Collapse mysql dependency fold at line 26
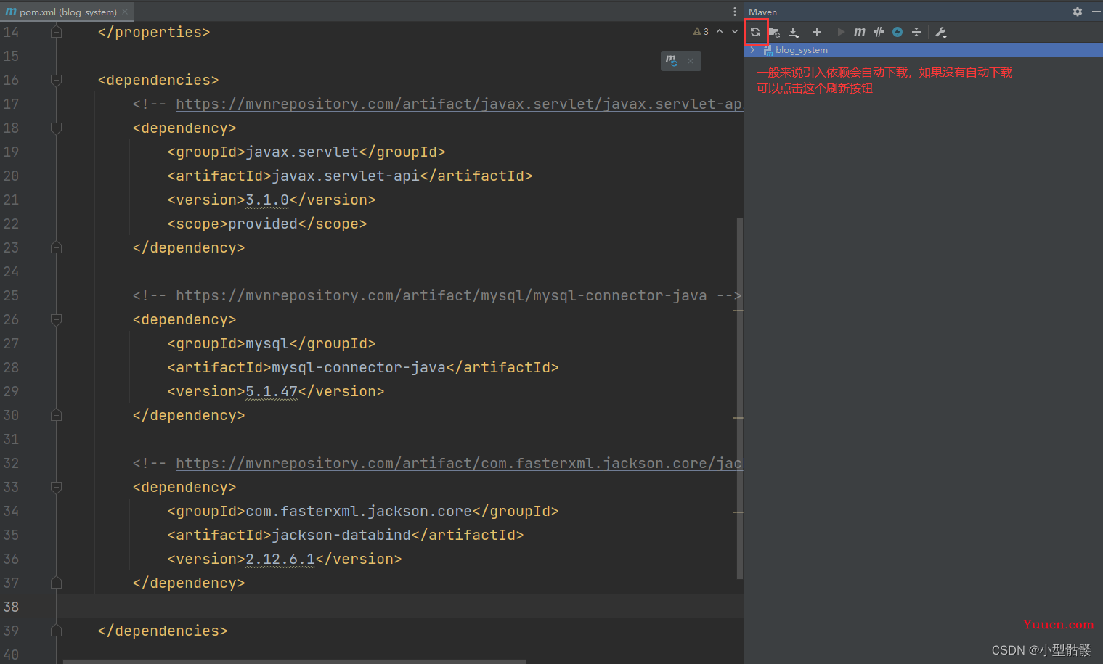Image resolution: width=1103 pixels, height=664 pixels. pos(56,319)
